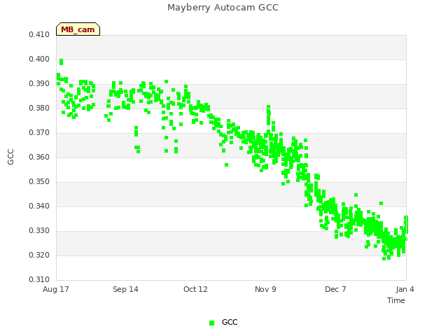Select the 0.320 y-axis label

[x=39, y=255]
